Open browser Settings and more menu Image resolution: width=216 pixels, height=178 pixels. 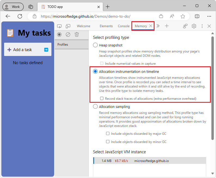(x=209, y=16)
